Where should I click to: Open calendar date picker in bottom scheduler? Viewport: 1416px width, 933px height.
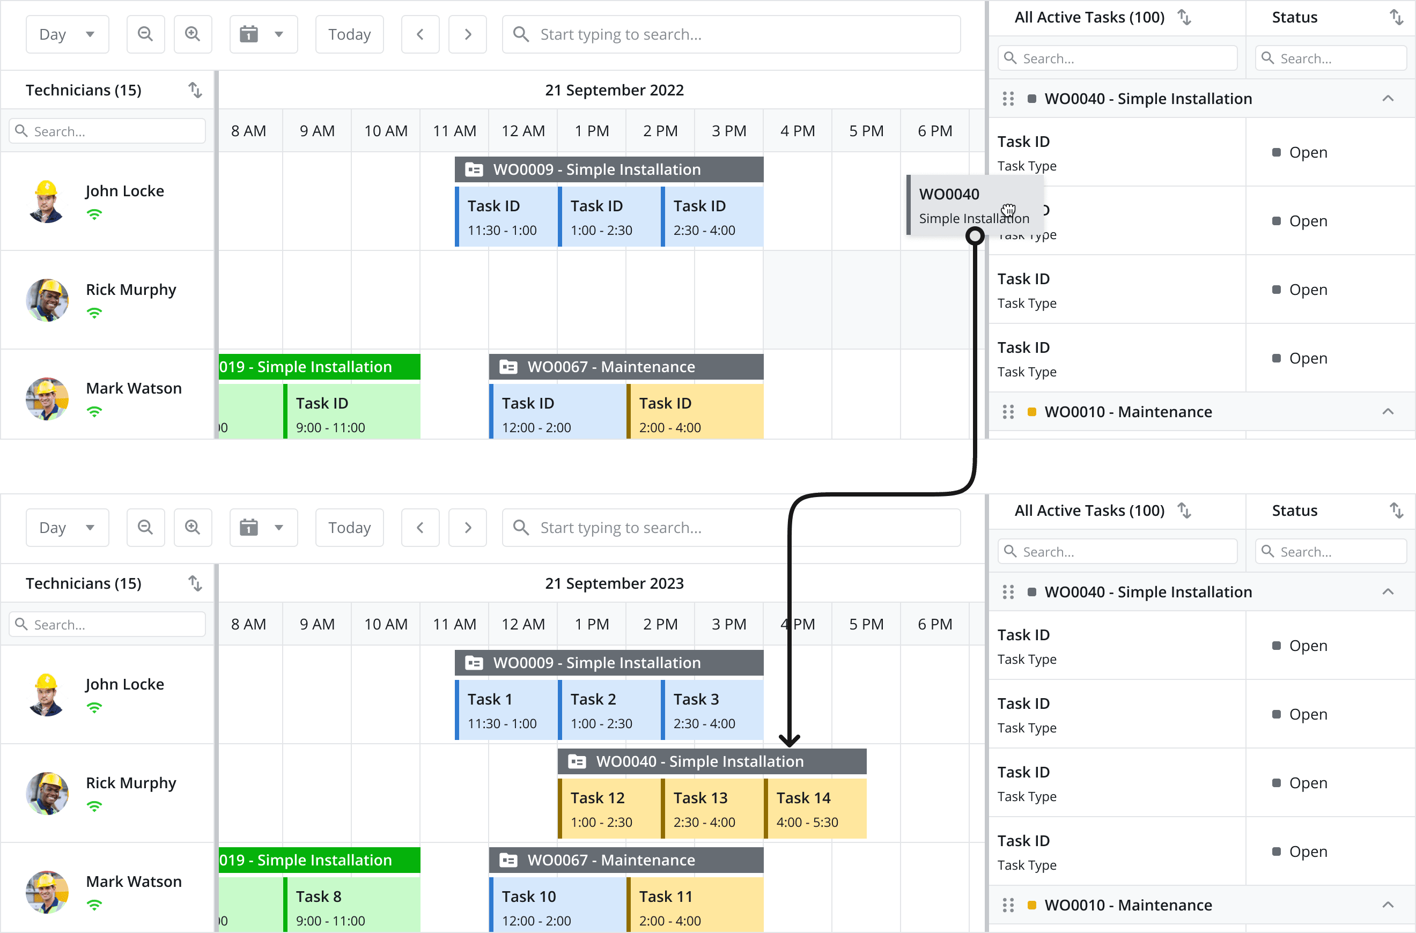coord(263,527)
